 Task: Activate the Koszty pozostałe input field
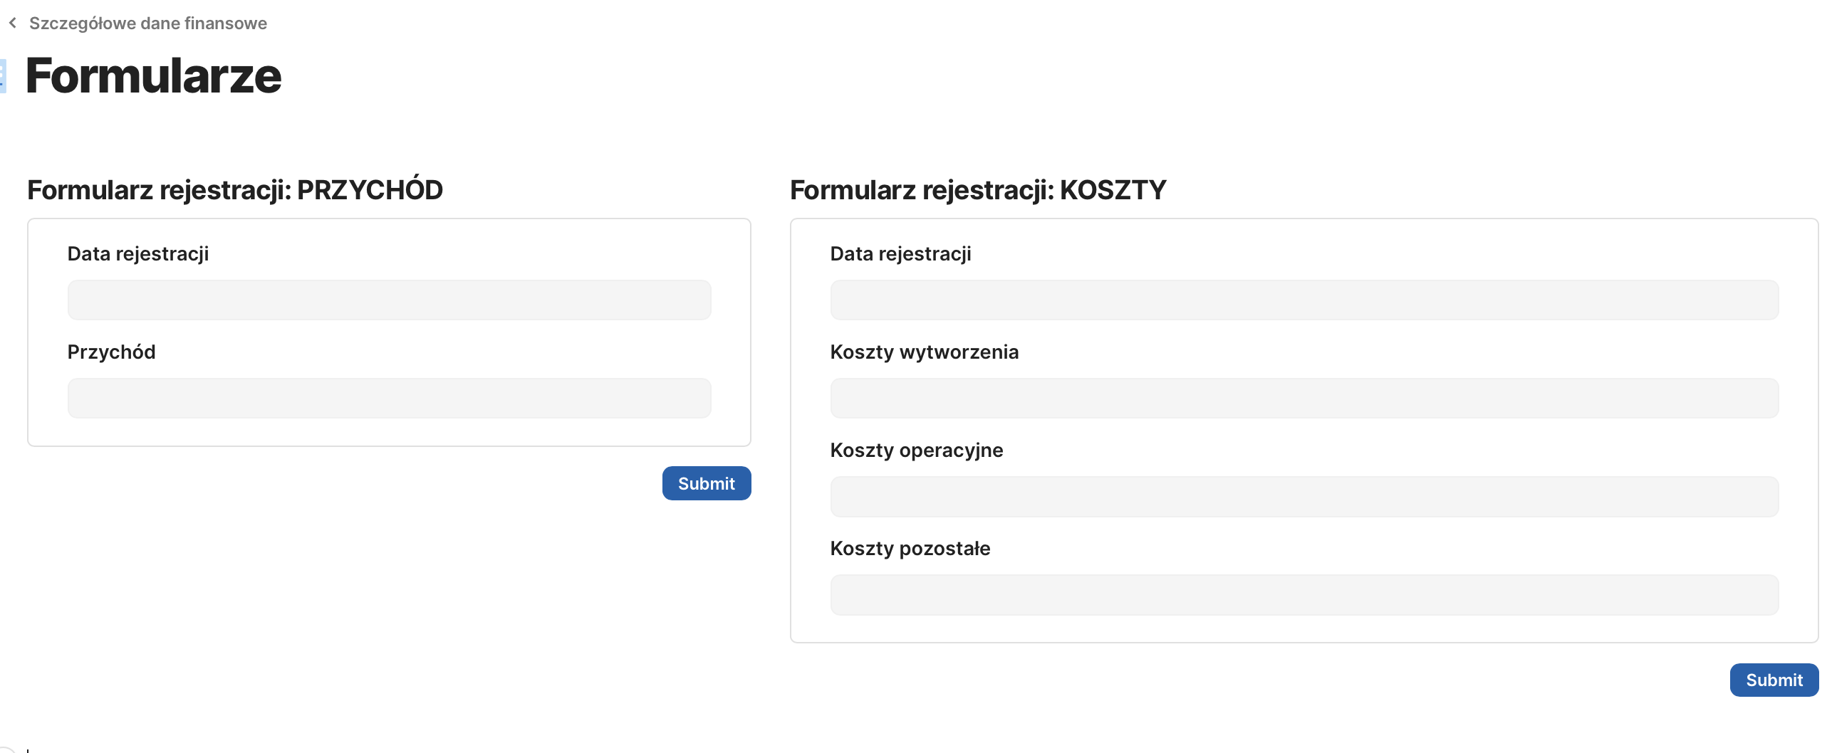pos(1303,595)
